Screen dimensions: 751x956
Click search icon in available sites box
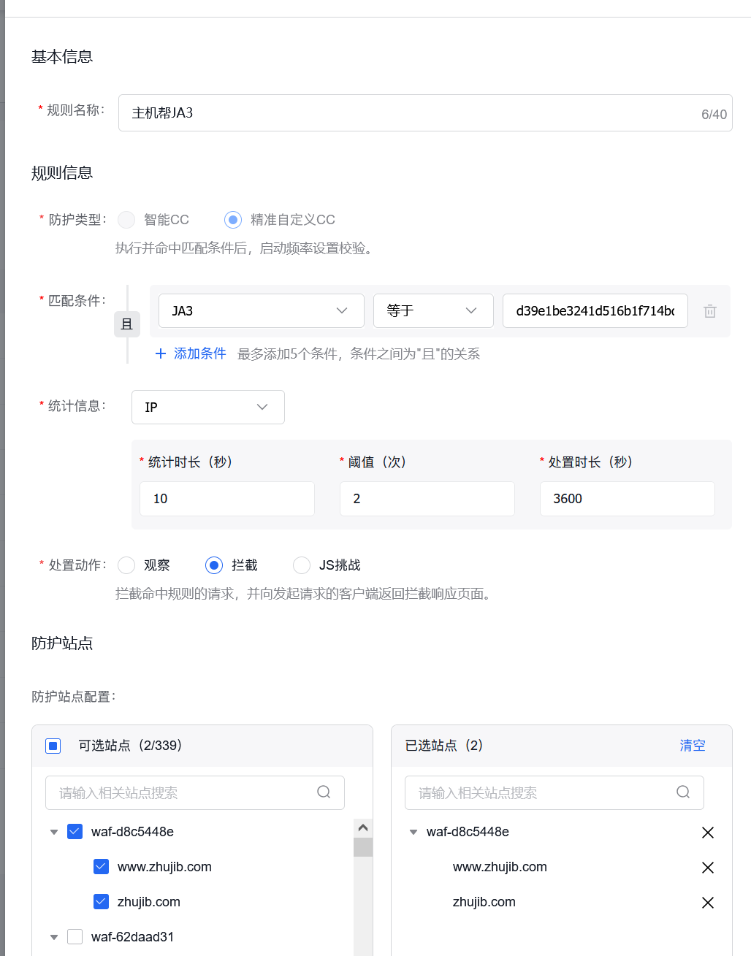click(324, 792)
